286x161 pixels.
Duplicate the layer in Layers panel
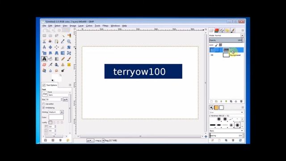point(231,102)
